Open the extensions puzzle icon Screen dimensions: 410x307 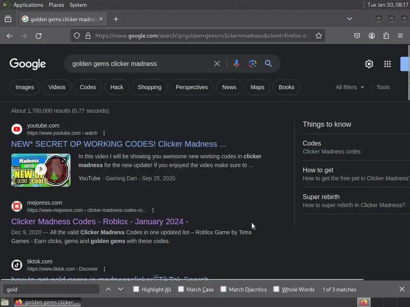[x=386, y=36]
